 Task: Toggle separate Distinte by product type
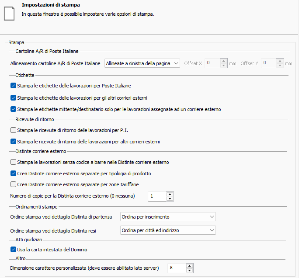[13, 174]
